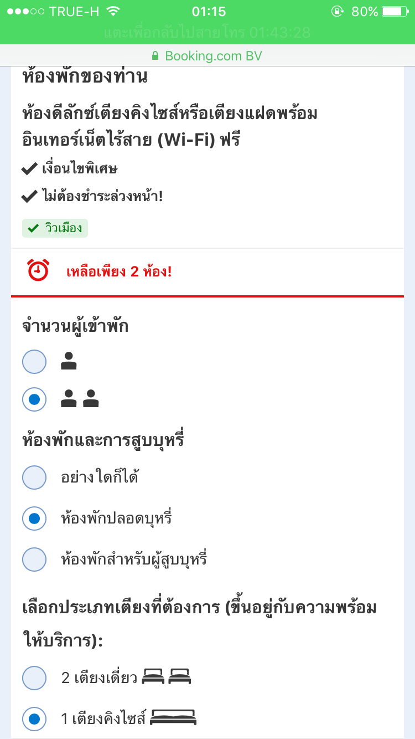Image resolution: width=415 pixels, height=739 pixels.
Task: Choose ห้องพักสำหรับผู้สูบบุหรี่ smoking room option
Action: click(34, 559)
